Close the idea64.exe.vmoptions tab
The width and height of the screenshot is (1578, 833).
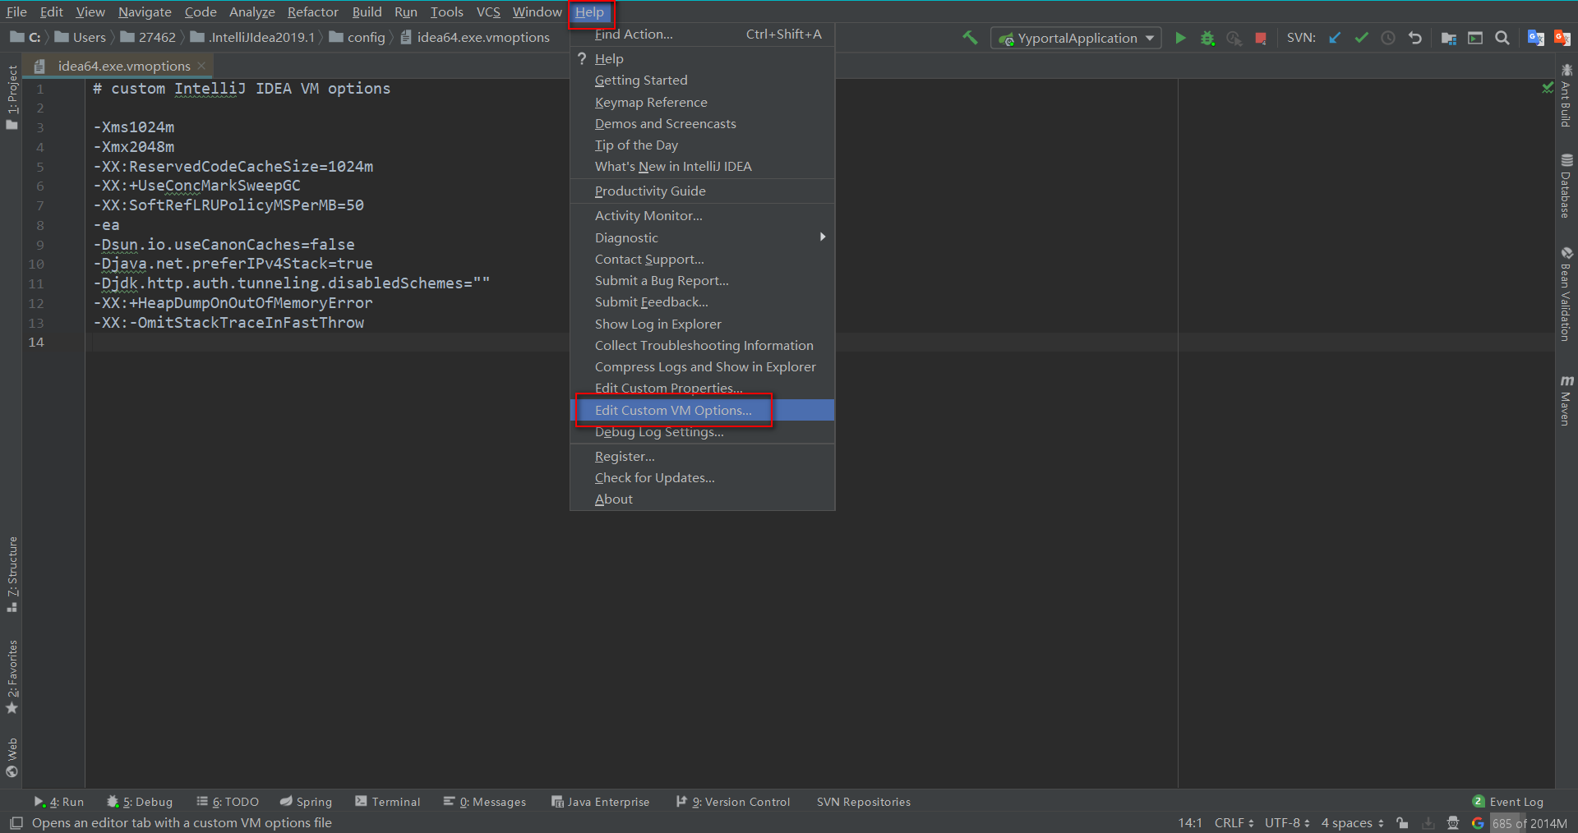[201, 66]
